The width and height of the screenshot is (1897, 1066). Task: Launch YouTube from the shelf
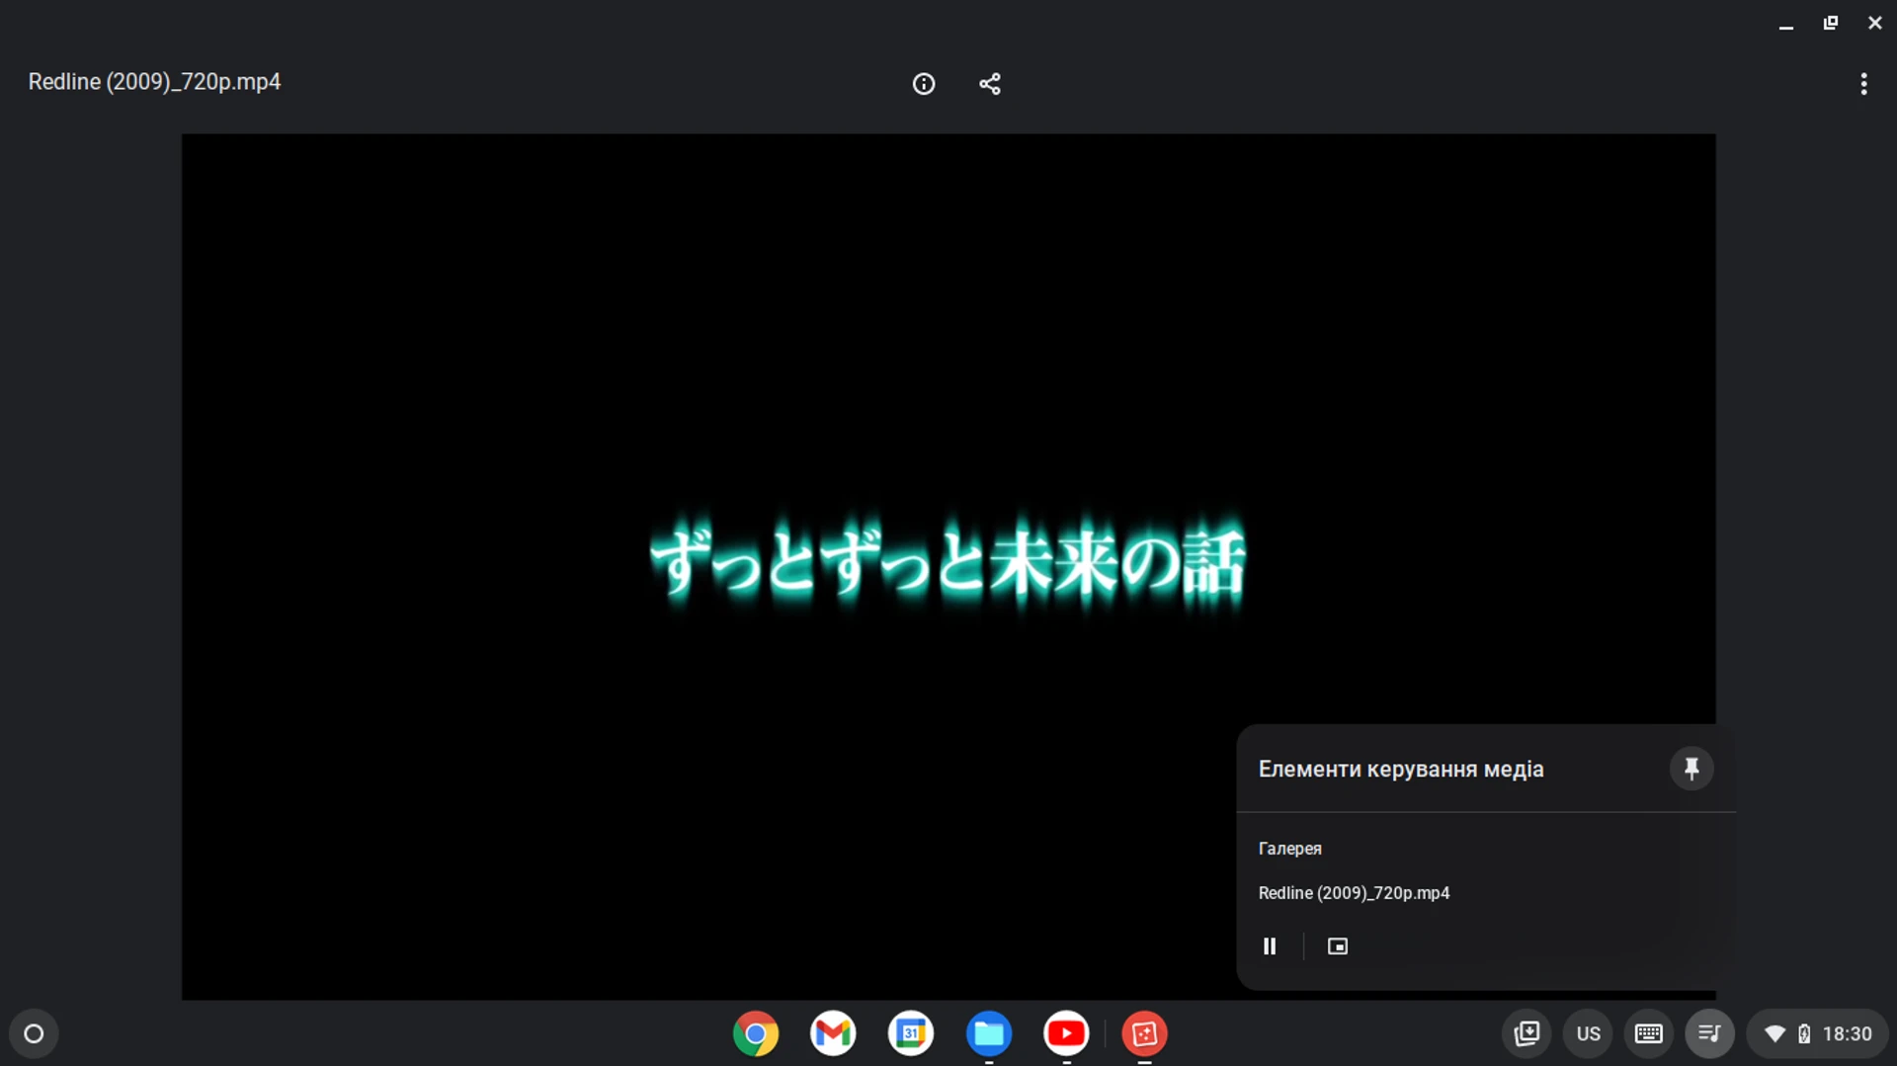[1067, 1033]
